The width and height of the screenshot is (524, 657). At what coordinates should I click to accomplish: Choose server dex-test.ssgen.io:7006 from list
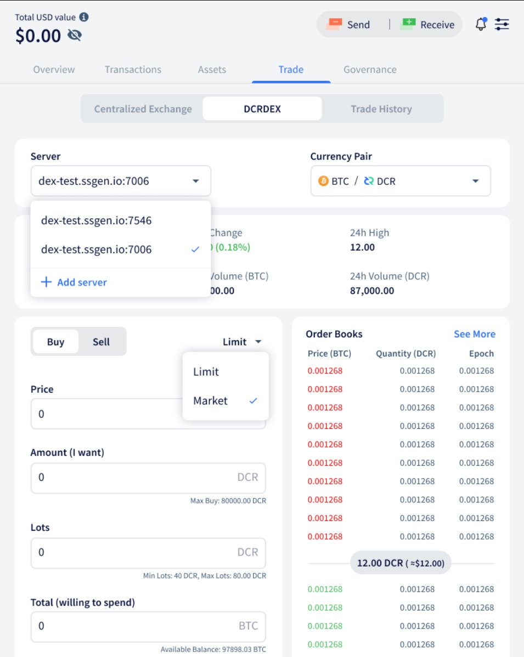tap(121, 250)
